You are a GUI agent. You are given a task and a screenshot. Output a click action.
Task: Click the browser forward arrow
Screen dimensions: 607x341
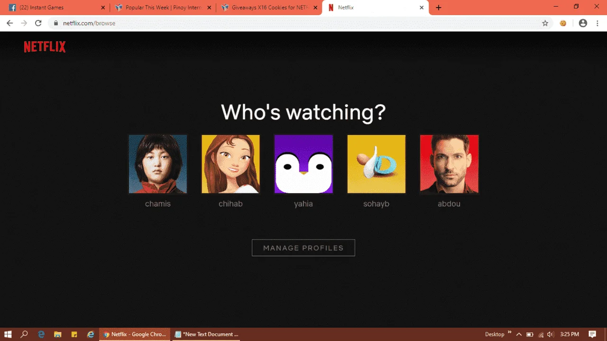click(x=24, y=23)
